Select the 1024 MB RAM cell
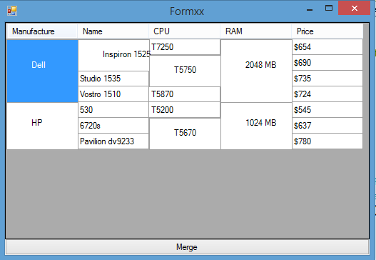This screenshot has height=260, width=376. pyautogui.click(x=256, y=126)
